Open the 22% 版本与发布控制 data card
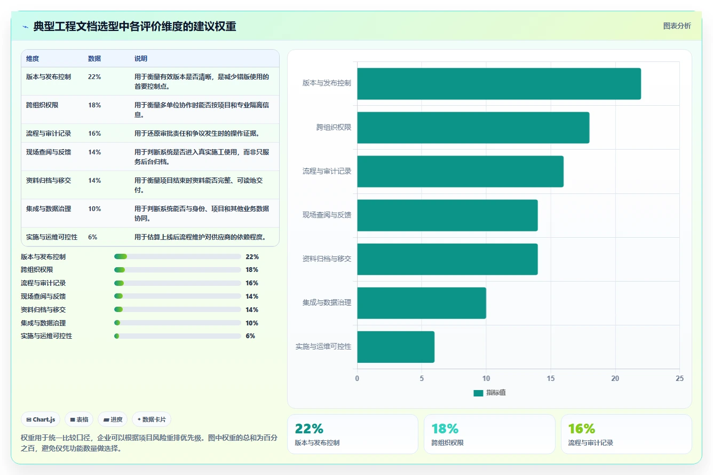The width and height of the screenshot is (713, 475). tap(353, 434)
